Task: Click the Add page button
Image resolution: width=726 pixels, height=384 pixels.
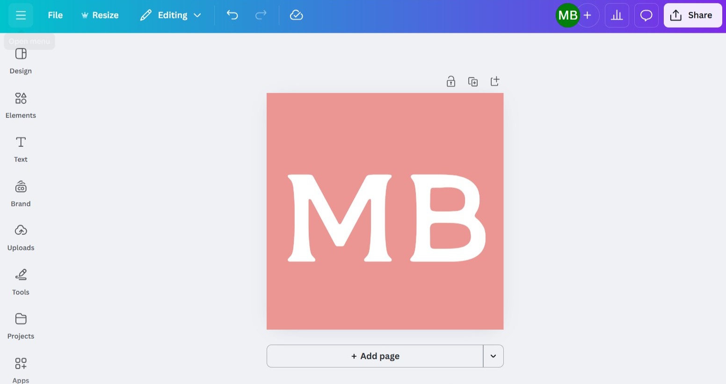Action: point(374,356)
